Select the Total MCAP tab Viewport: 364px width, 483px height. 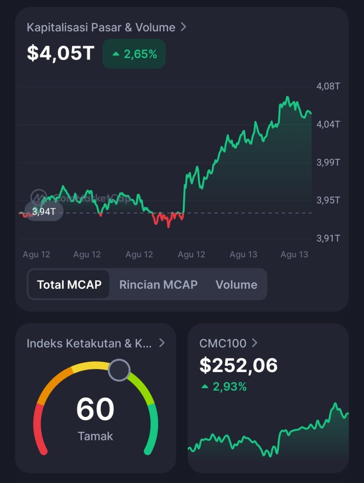tap(69, 285)
